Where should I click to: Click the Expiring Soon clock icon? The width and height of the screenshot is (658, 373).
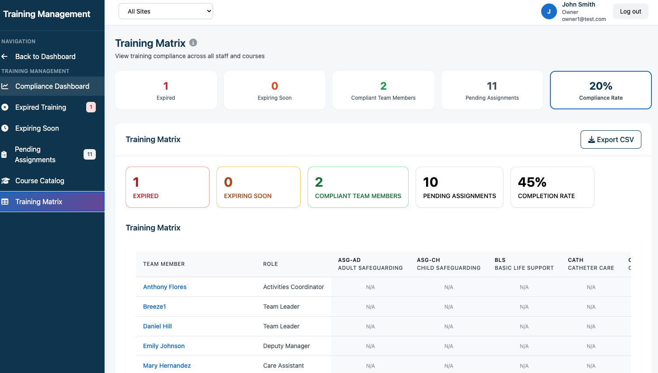pyautogui.click(x=5, y=128)
